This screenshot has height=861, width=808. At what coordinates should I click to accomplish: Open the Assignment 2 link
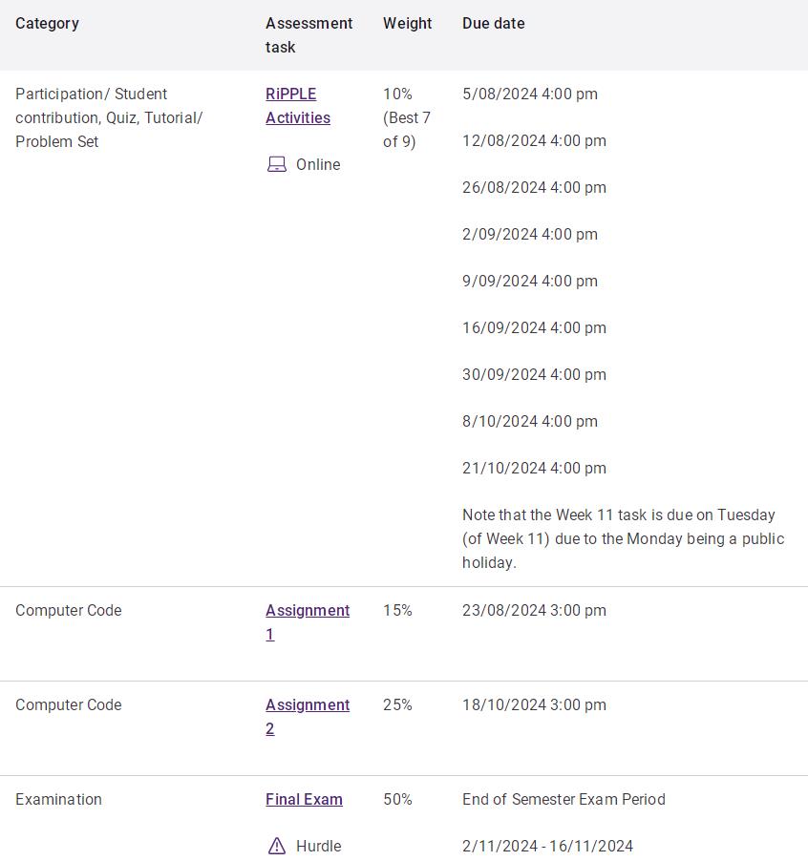(308, 716)
